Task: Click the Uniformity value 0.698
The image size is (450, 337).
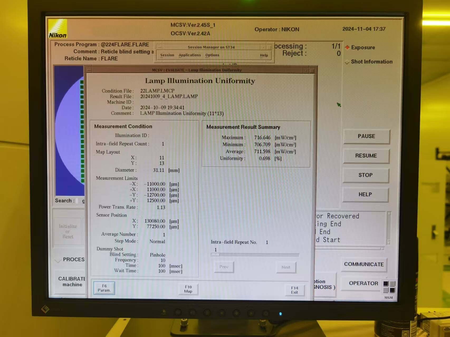Action: point(264,158)
